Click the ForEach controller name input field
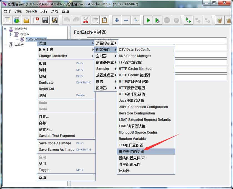 (156, 40)
